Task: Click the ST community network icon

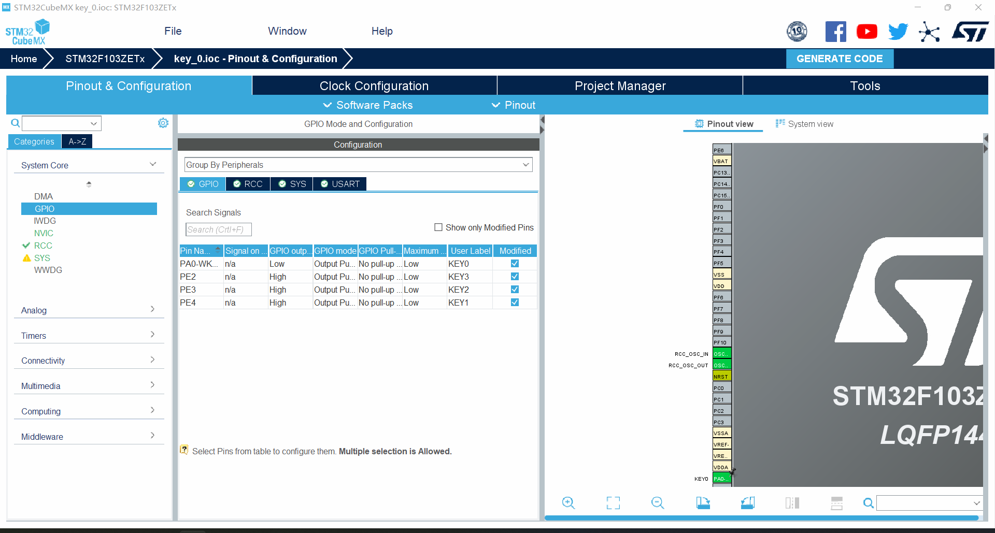Action: [929, 32]
